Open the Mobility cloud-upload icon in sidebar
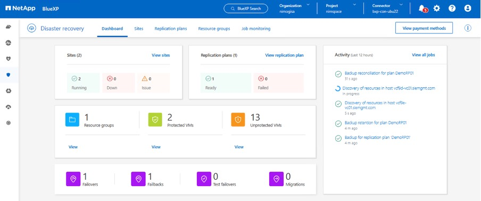This screenshot has height=201, width=481. pos(9,107)
